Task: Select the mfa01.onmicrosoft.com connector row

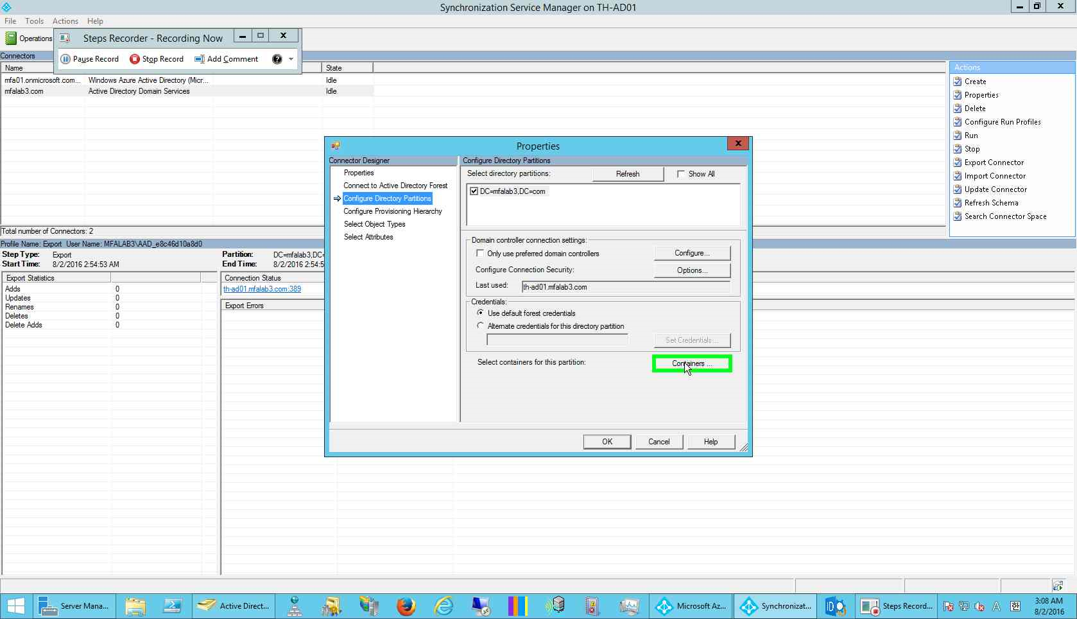Action: pos(187,80)
